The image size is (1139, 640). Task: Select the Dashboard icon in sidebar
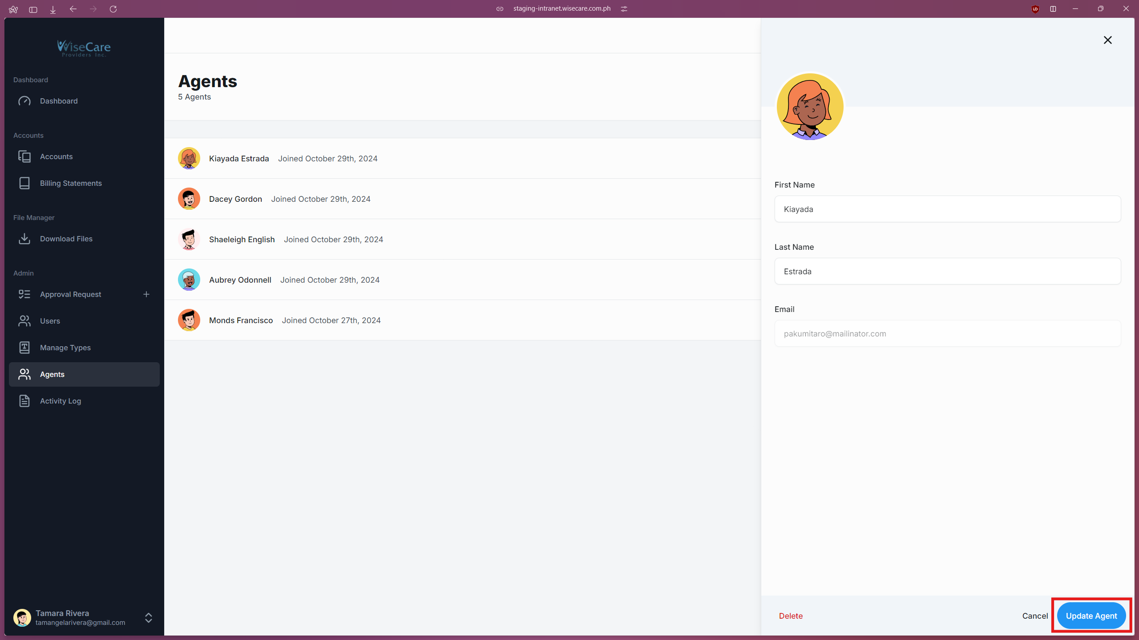[x=24, y=101]
